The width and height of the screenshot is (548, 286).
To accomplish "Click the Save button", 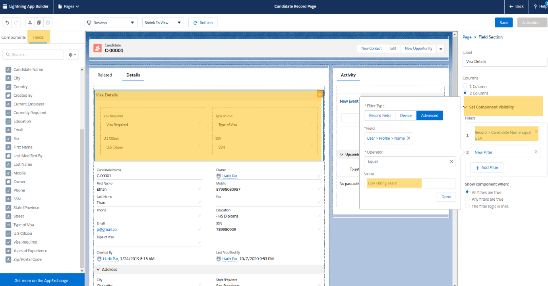I will click(x=503, y=23).
